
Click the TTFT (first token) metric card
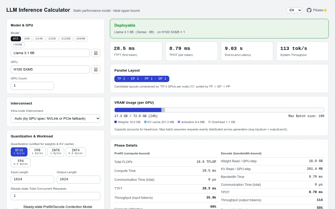click(136, 51)
